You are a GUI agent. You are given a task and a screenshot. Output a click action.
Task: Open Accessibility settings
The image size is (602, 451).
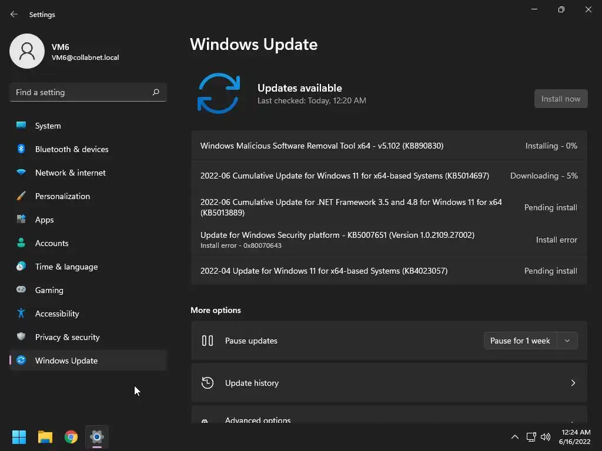(88, 314)
